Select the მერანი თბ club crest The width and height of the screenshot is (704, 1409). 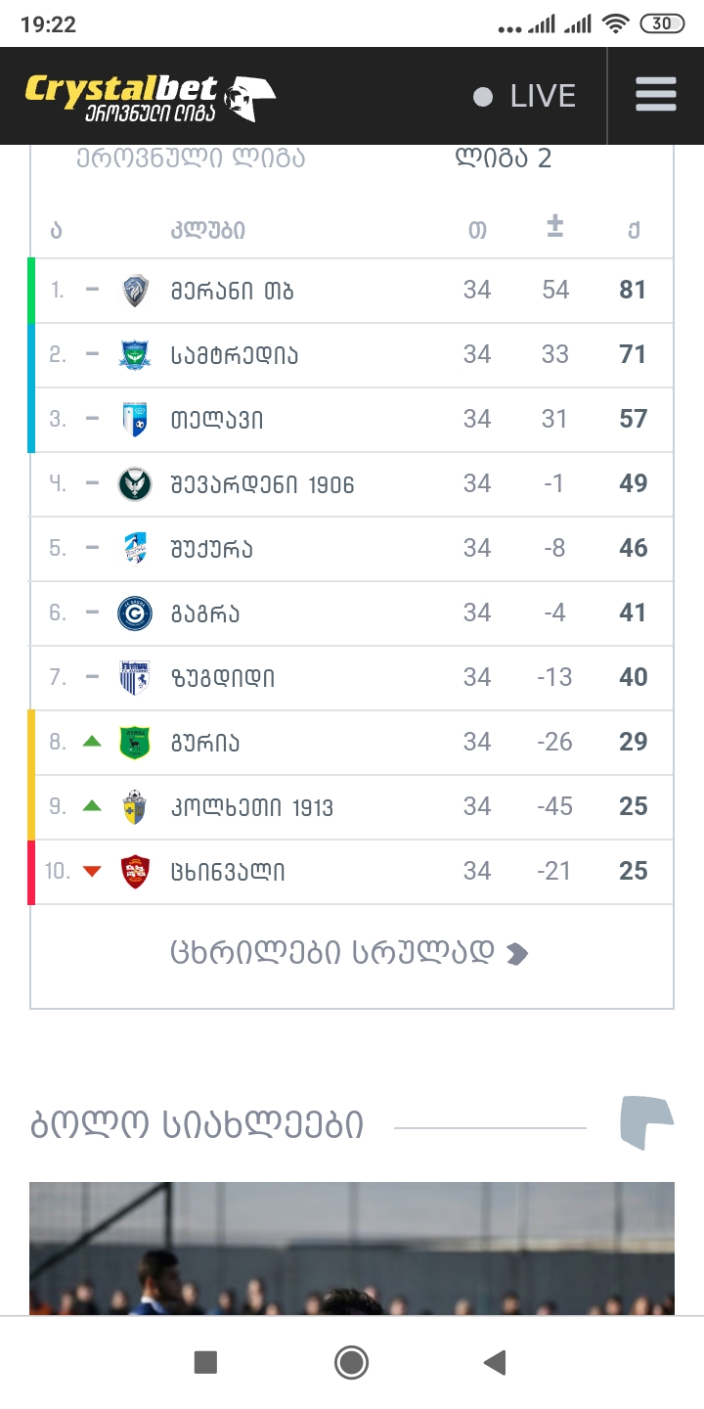(x=136, y=290)
